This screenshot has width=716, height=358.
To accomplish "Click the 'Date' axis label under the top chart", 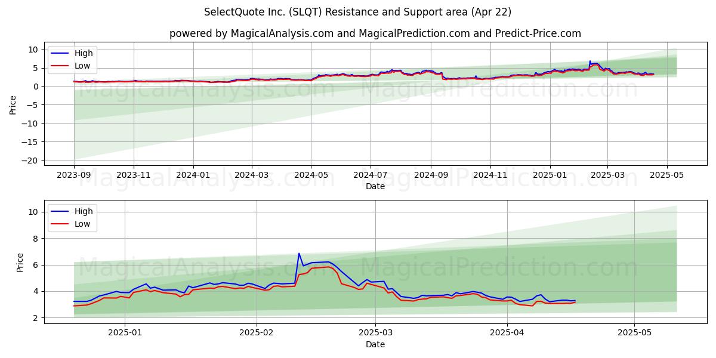I will (x=375, y=186).
